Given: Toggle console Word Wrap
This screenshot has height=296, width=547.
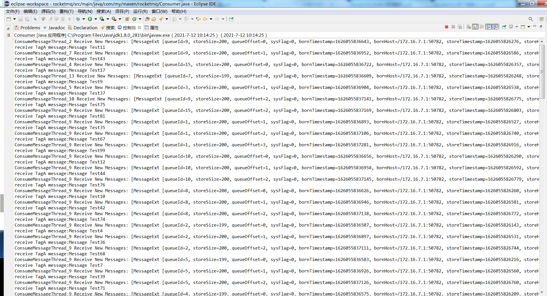Looking at the screenshot, I should 482,27.
